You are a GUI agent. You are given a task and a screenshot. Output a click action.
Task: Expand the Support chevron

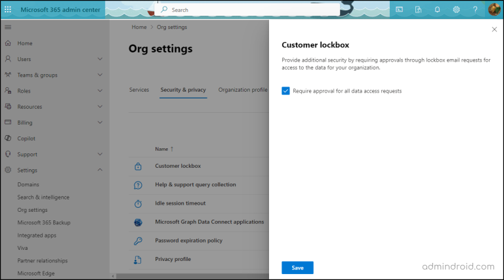coord(100,154)
